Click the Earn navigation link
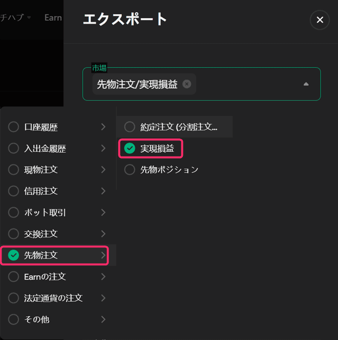 pyautogui.click(x=53, y=18)
